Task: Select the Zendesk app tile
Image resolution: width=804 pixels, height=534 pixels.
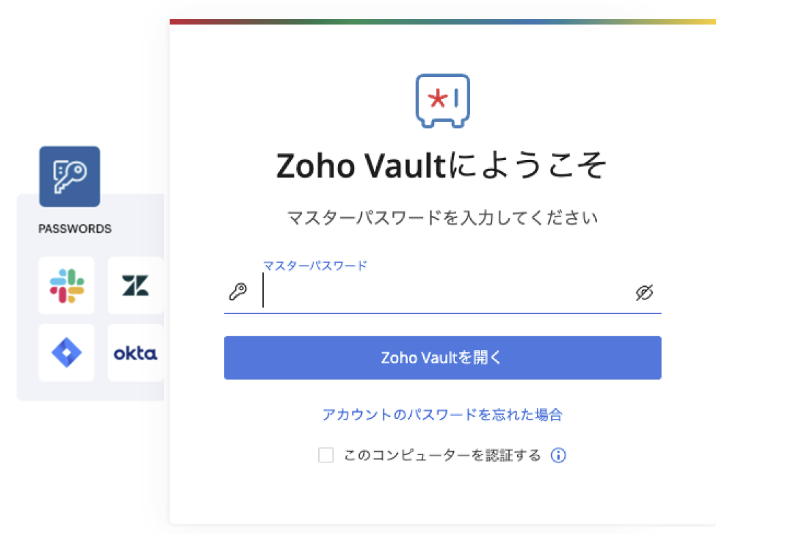Action: coord(135,285)
